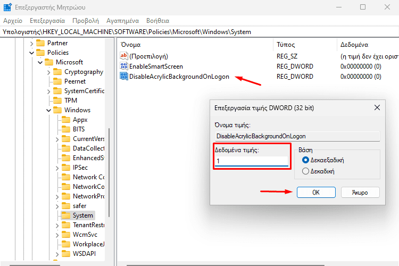
Task: Expand the IPSec tree node
Action: pyautogui.click(x=57, y=168)
